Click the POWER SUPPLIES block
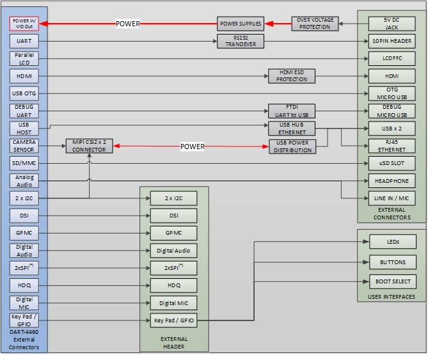The width and height of the screenshot is (428, 355). (241, 24)
